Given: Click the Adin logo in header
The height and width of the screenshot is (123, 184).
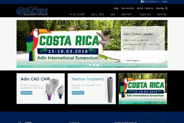Looking at the screenshot, I should point(32,11).
